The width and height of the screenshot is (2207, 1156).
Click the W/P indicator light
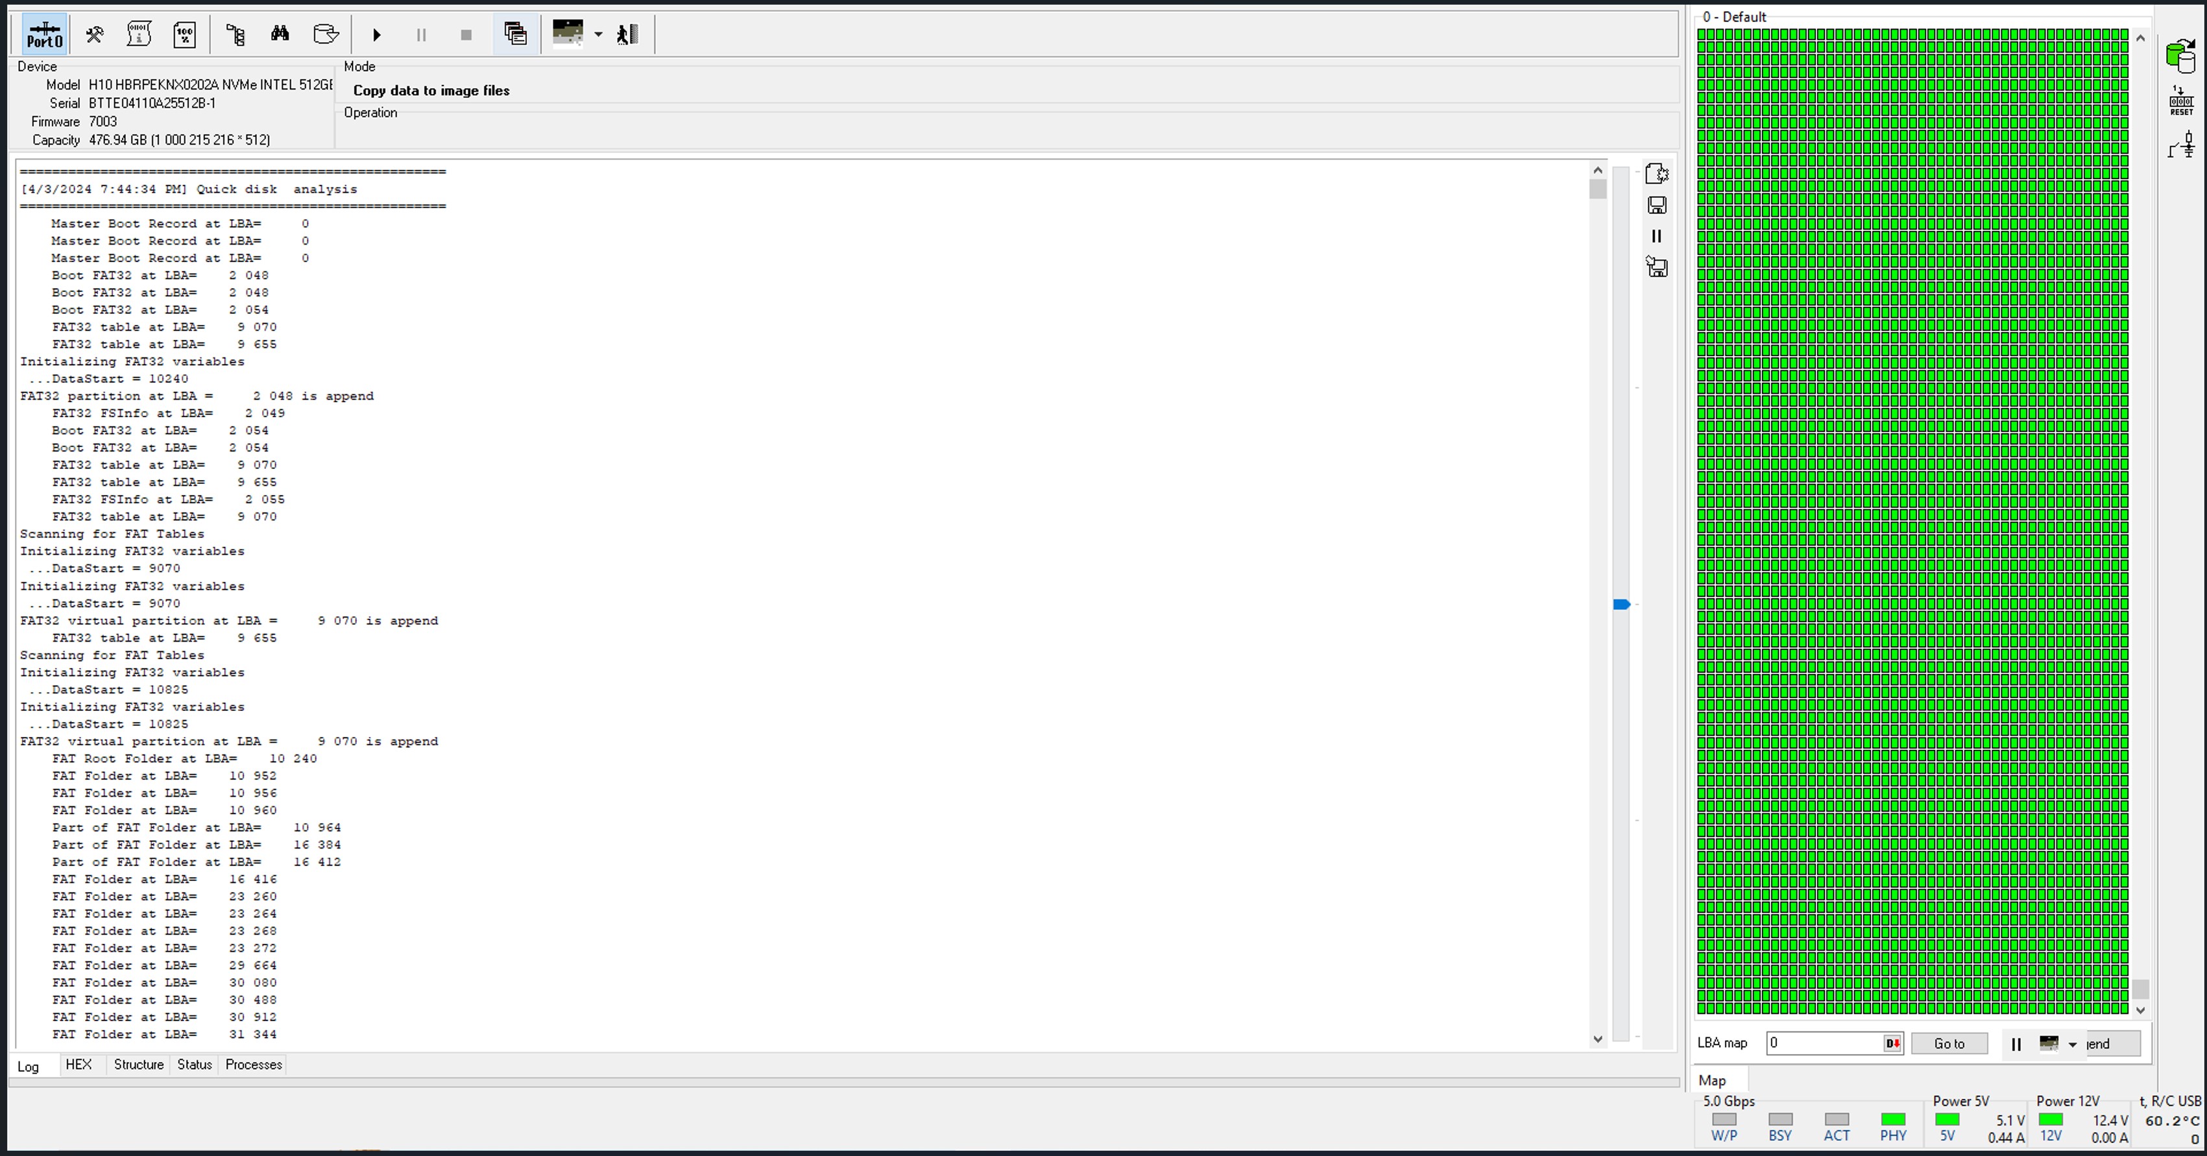(x=1724, y=1119)
